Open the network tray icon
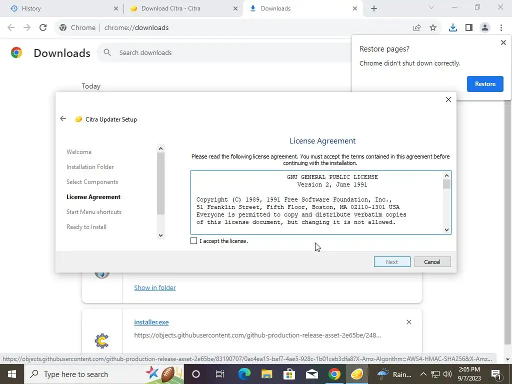Screen dimensions: 512x384 (x=435, y=374)
